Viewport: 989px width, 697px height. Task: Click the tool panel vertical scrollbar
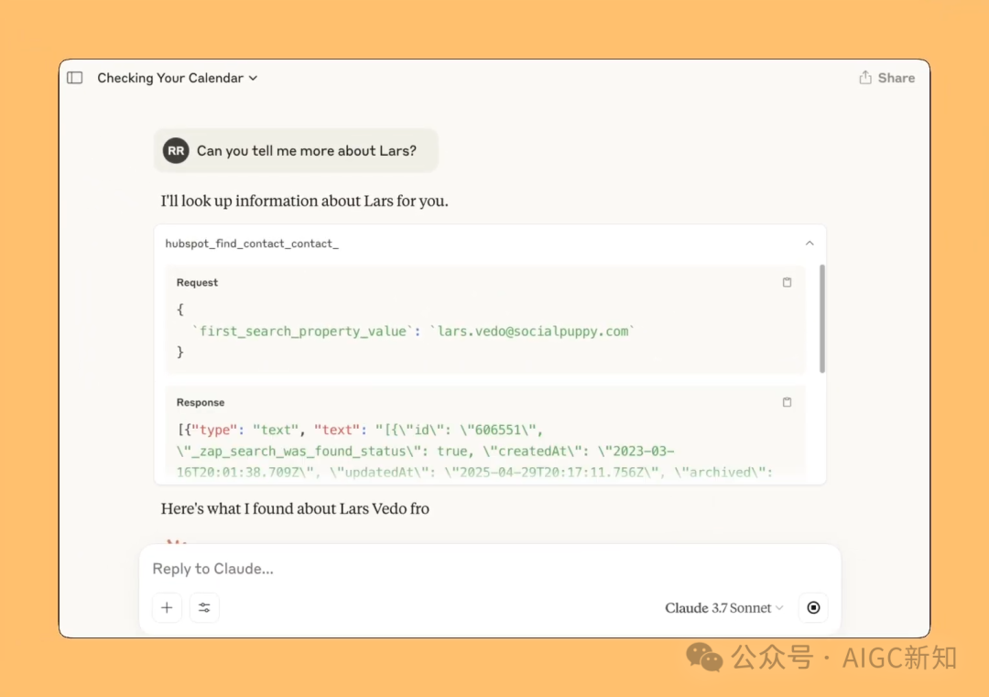821,319
